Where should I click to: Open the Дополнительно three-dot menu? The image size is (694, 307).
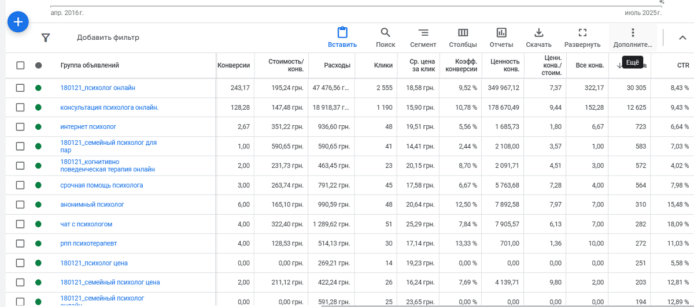[633, 33]
